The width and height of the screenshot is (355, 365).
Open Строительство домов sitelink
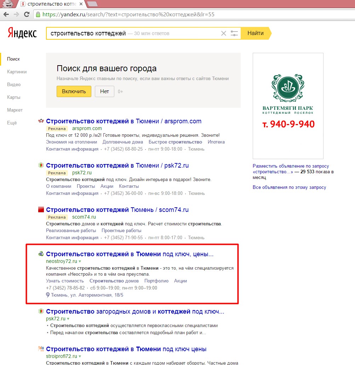[x=114, y=281]
